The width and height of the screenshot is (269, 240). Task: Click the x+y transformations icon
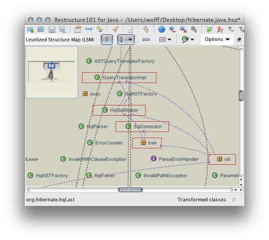89,29
